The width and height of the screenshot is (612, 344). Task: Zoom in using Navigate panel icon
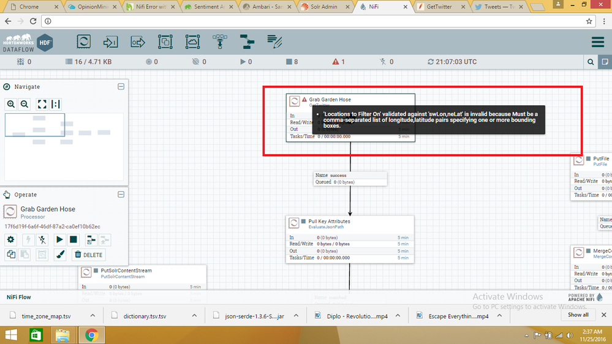pos(11,104)
